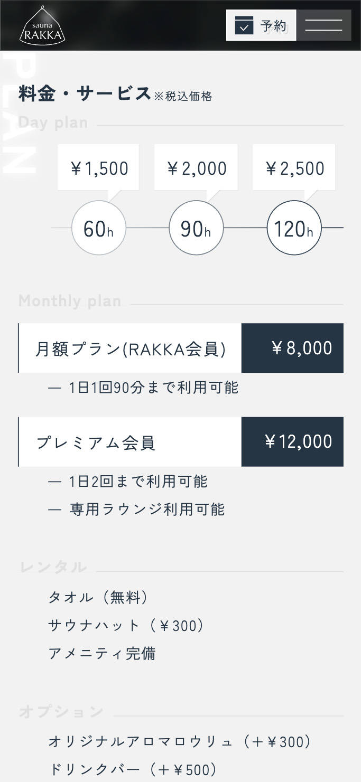Click the sauna RAKKA tent logo
Image resolution: width=361 pixels, height=782 pixels.
(x=42, y=25)
